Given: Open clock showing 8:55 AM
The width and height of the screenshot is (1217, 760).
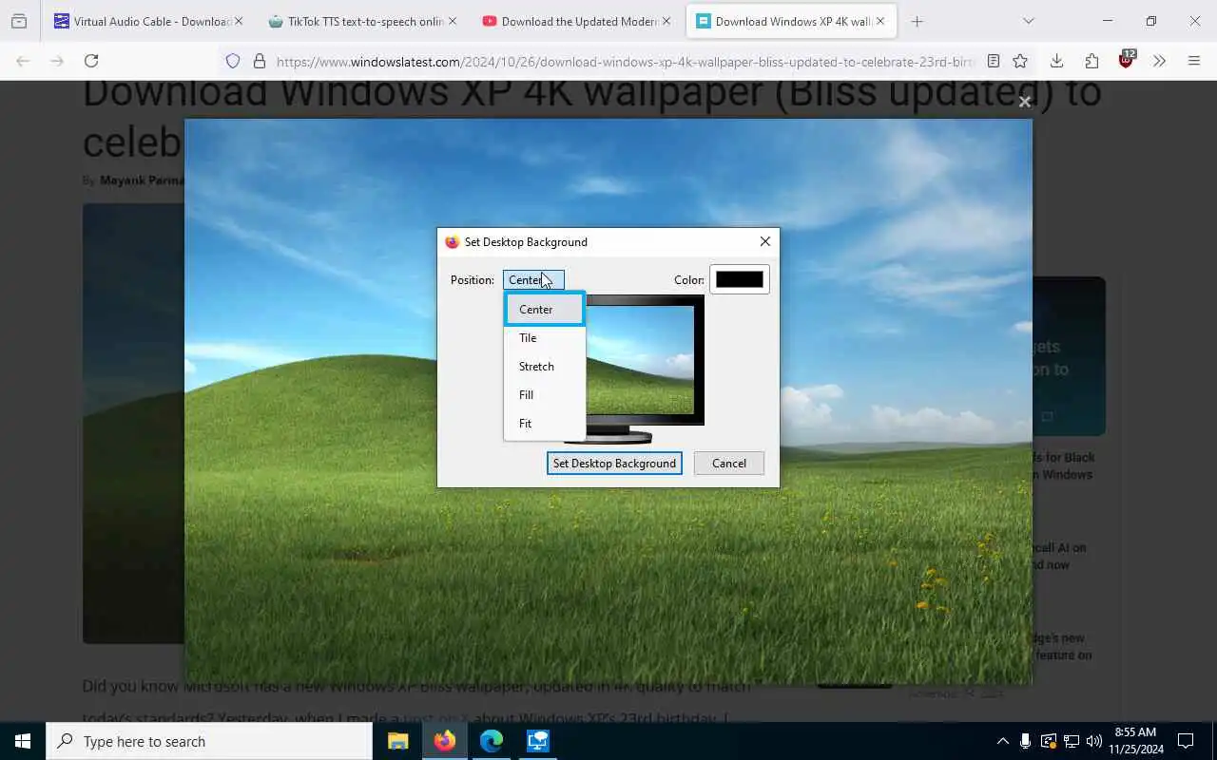Looking at the screenshot, I should pos(1135,741).
